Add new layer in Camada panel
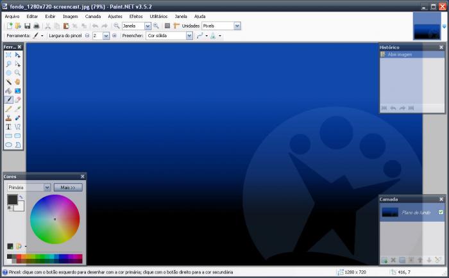 point(384,260)
